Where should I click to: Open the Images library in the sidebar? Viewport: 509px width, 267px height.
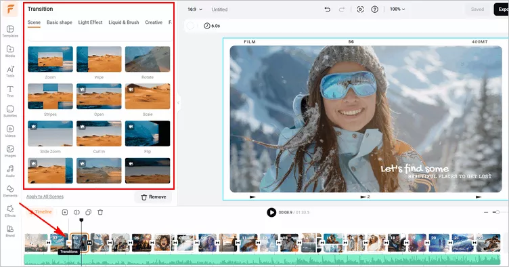pos(10,151)
